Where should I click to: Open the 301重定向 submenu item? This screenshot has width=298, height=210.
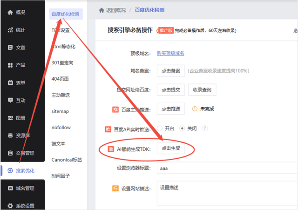[62, 63]
